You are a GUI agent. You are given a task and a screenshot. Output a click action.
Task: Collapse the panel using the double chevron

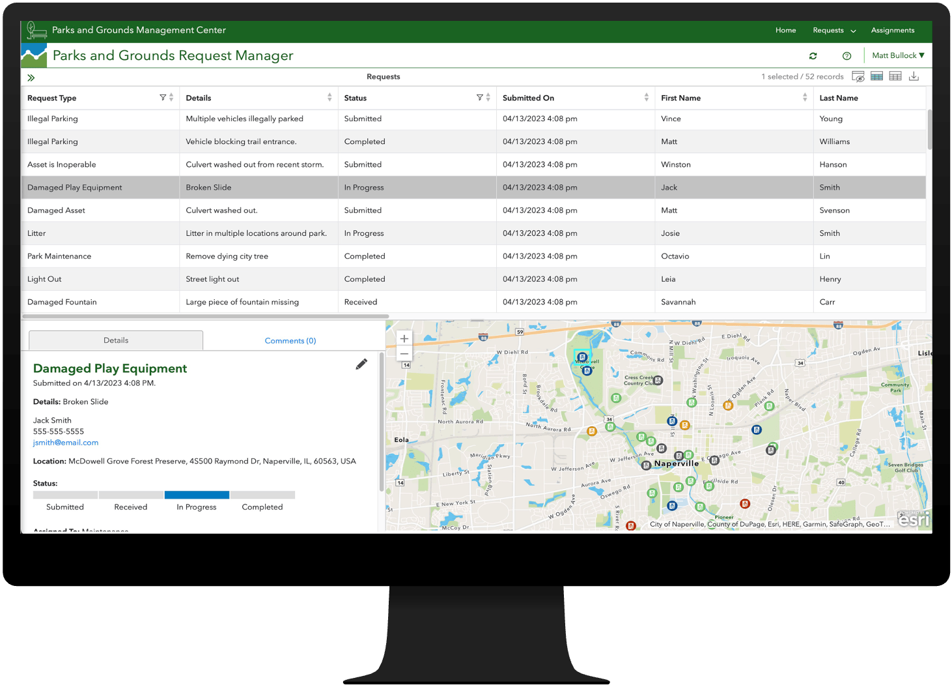tap(31, 77)
